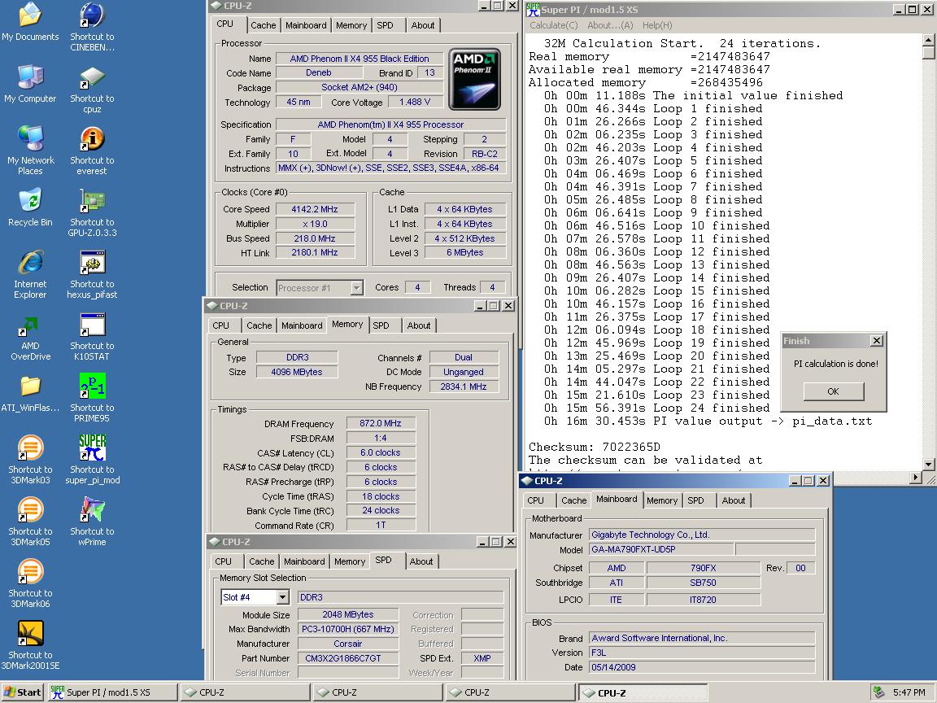Select the ATI_WinFlash folder icon

pos(30,393)
